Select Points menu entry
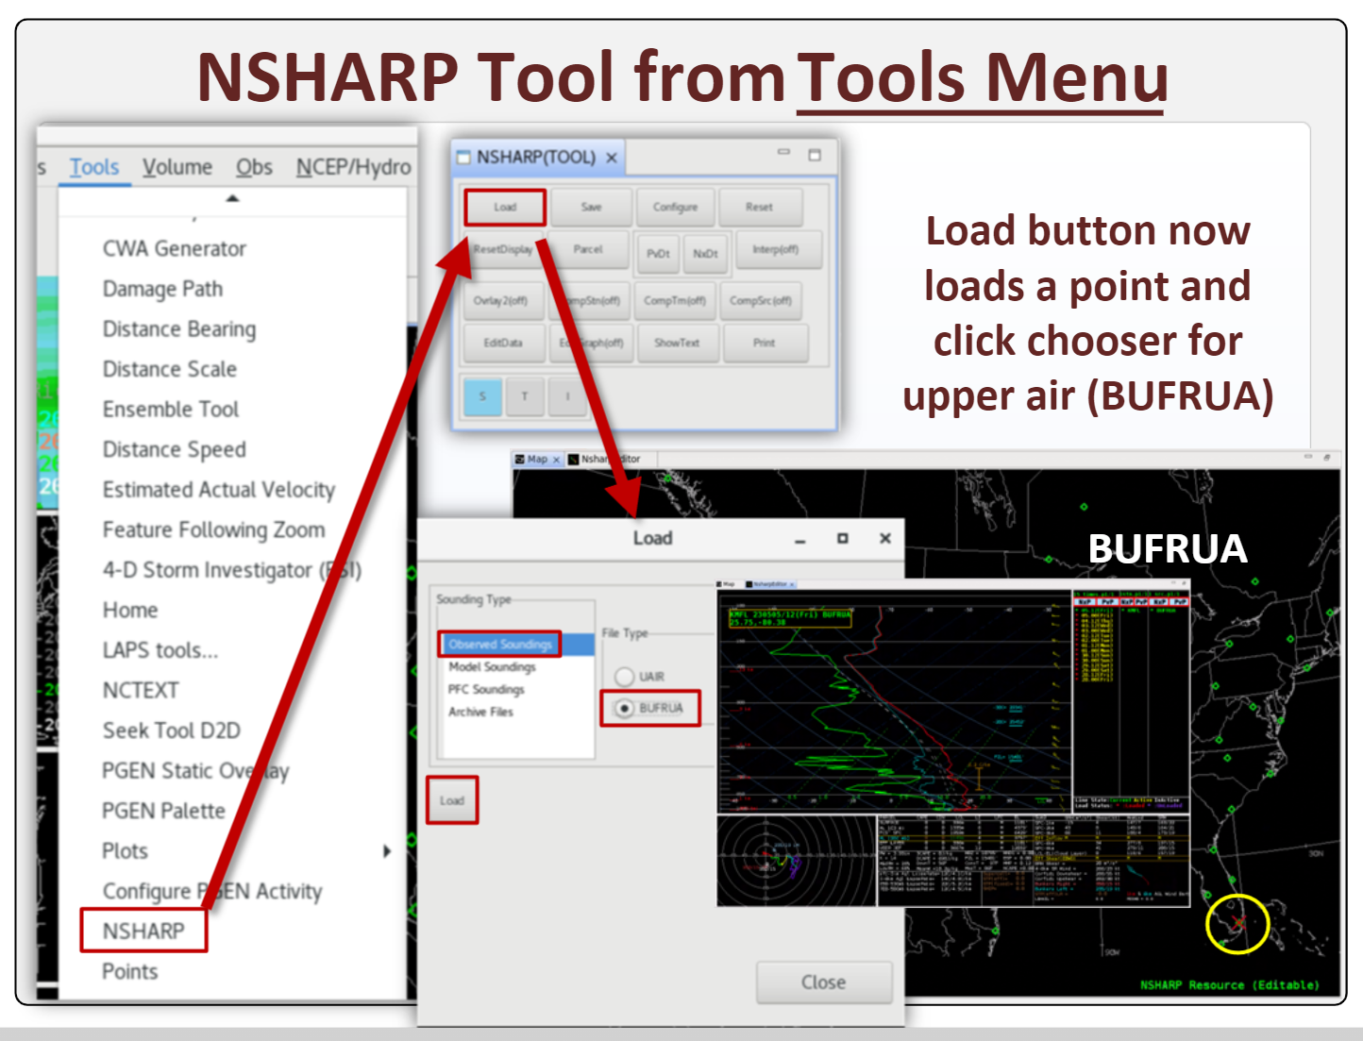 pos(130,971)
